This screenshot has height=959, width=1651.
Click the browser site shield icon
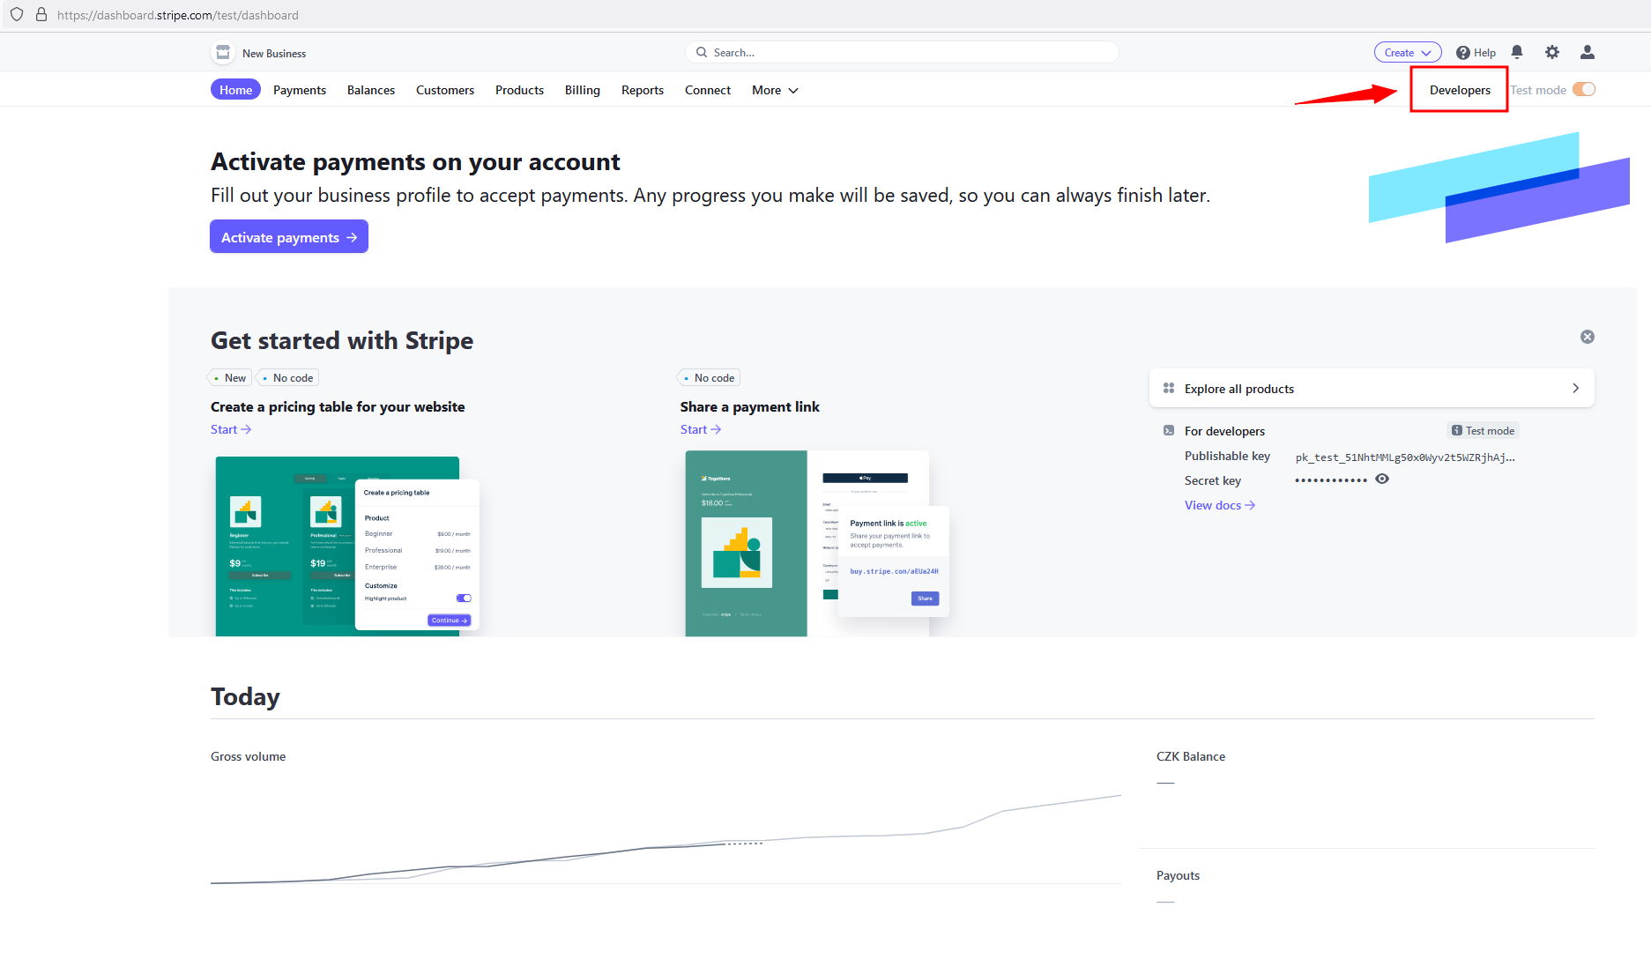click(x=17, y=15)
